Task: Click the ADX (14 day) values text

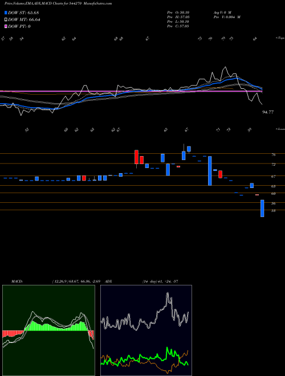Action: (160, 281)
